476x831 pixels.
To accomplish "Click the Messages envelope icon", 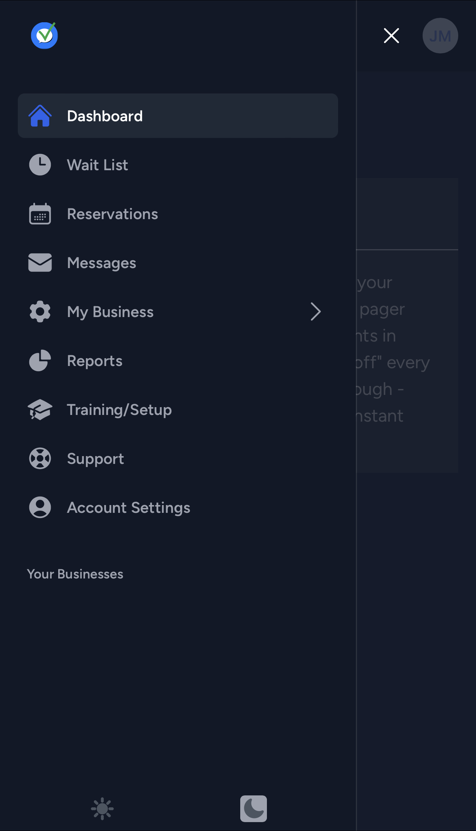I will pyautogui.click(x=40, y=263).
